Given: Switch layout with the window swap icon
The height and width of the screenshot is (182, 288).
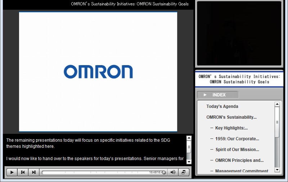Looking at the screenshot, I should click(x=184, y=172).
